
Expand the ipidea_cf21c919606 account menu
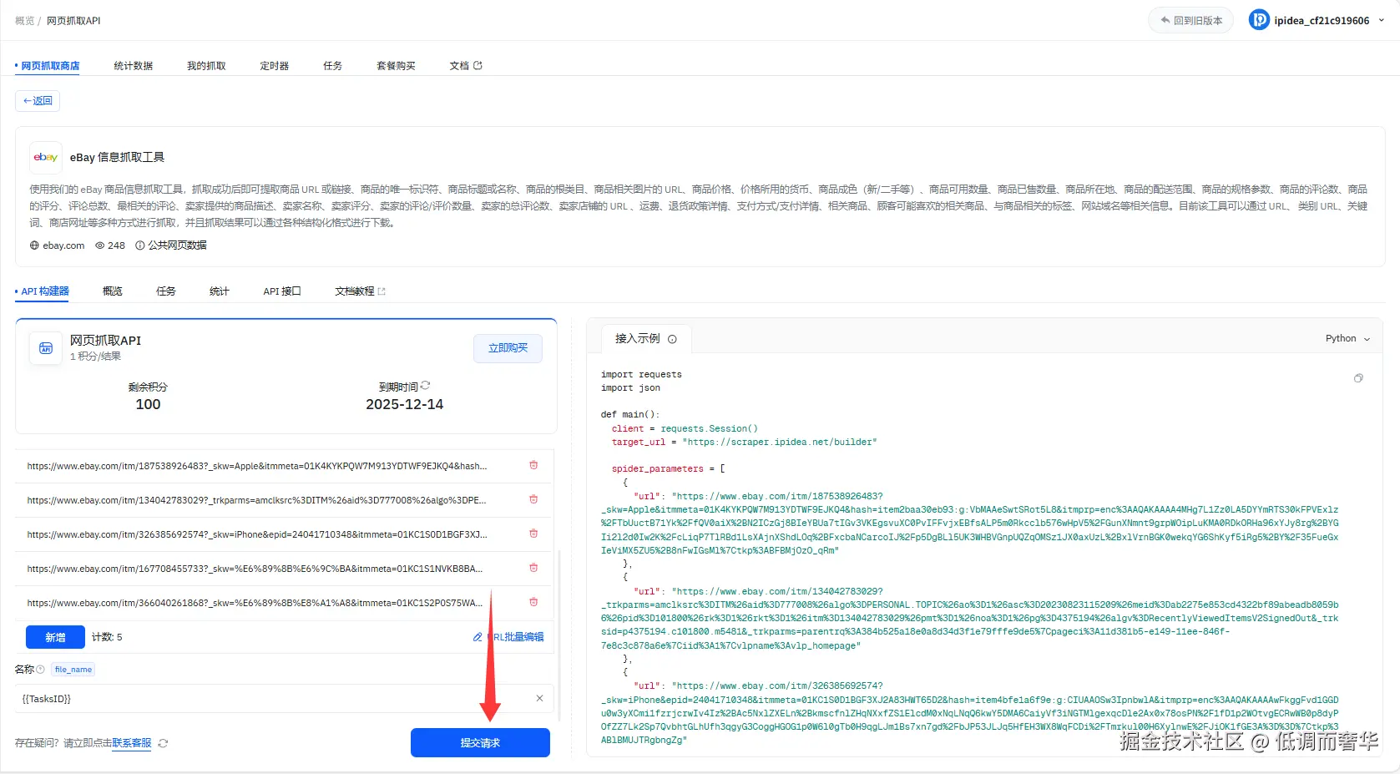tap(1381, 20)
